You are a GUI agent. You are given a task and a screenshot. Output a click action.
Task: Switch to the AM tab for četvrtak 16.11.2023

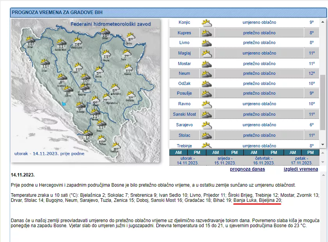click(254, 152)
